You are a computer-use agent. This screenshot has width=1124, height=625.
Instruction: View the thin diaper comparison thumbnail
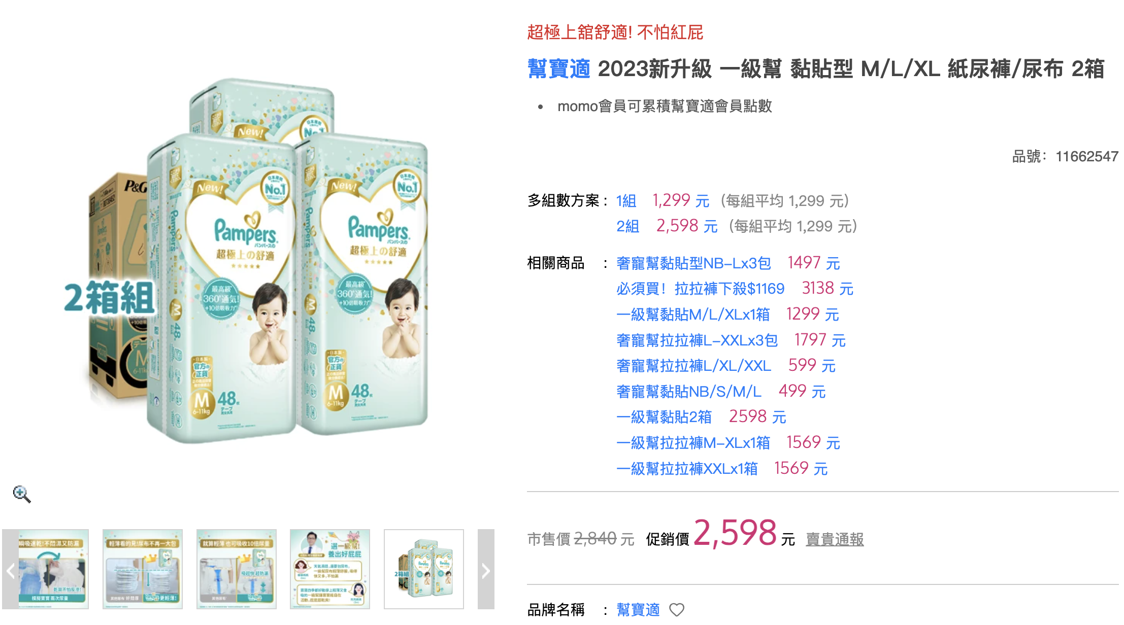coord(143,569)
